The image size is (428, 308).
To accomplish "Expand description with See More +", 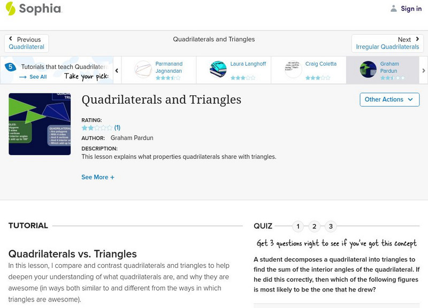I will (x=98, y=177).
